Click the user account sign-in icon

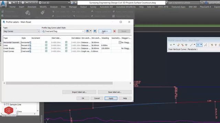coord(206,3)
